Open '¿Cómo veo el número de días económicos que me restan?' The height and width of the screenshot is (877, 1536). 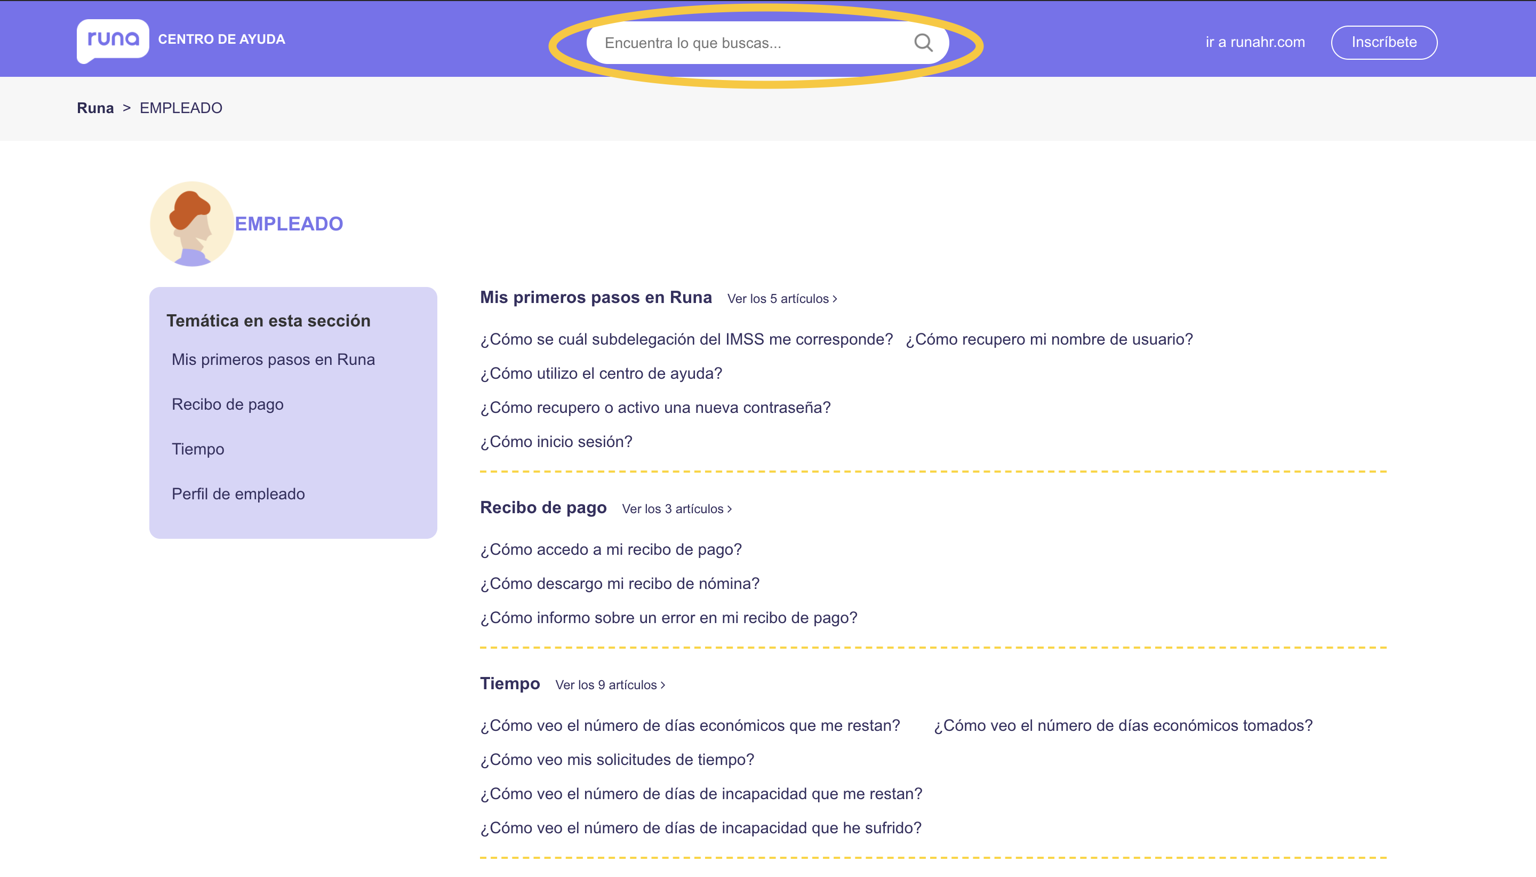[690, 725]
